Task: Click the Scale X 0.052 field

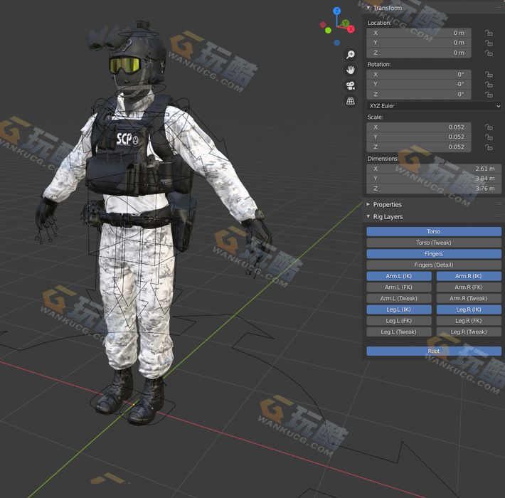Action: [419, 127]
